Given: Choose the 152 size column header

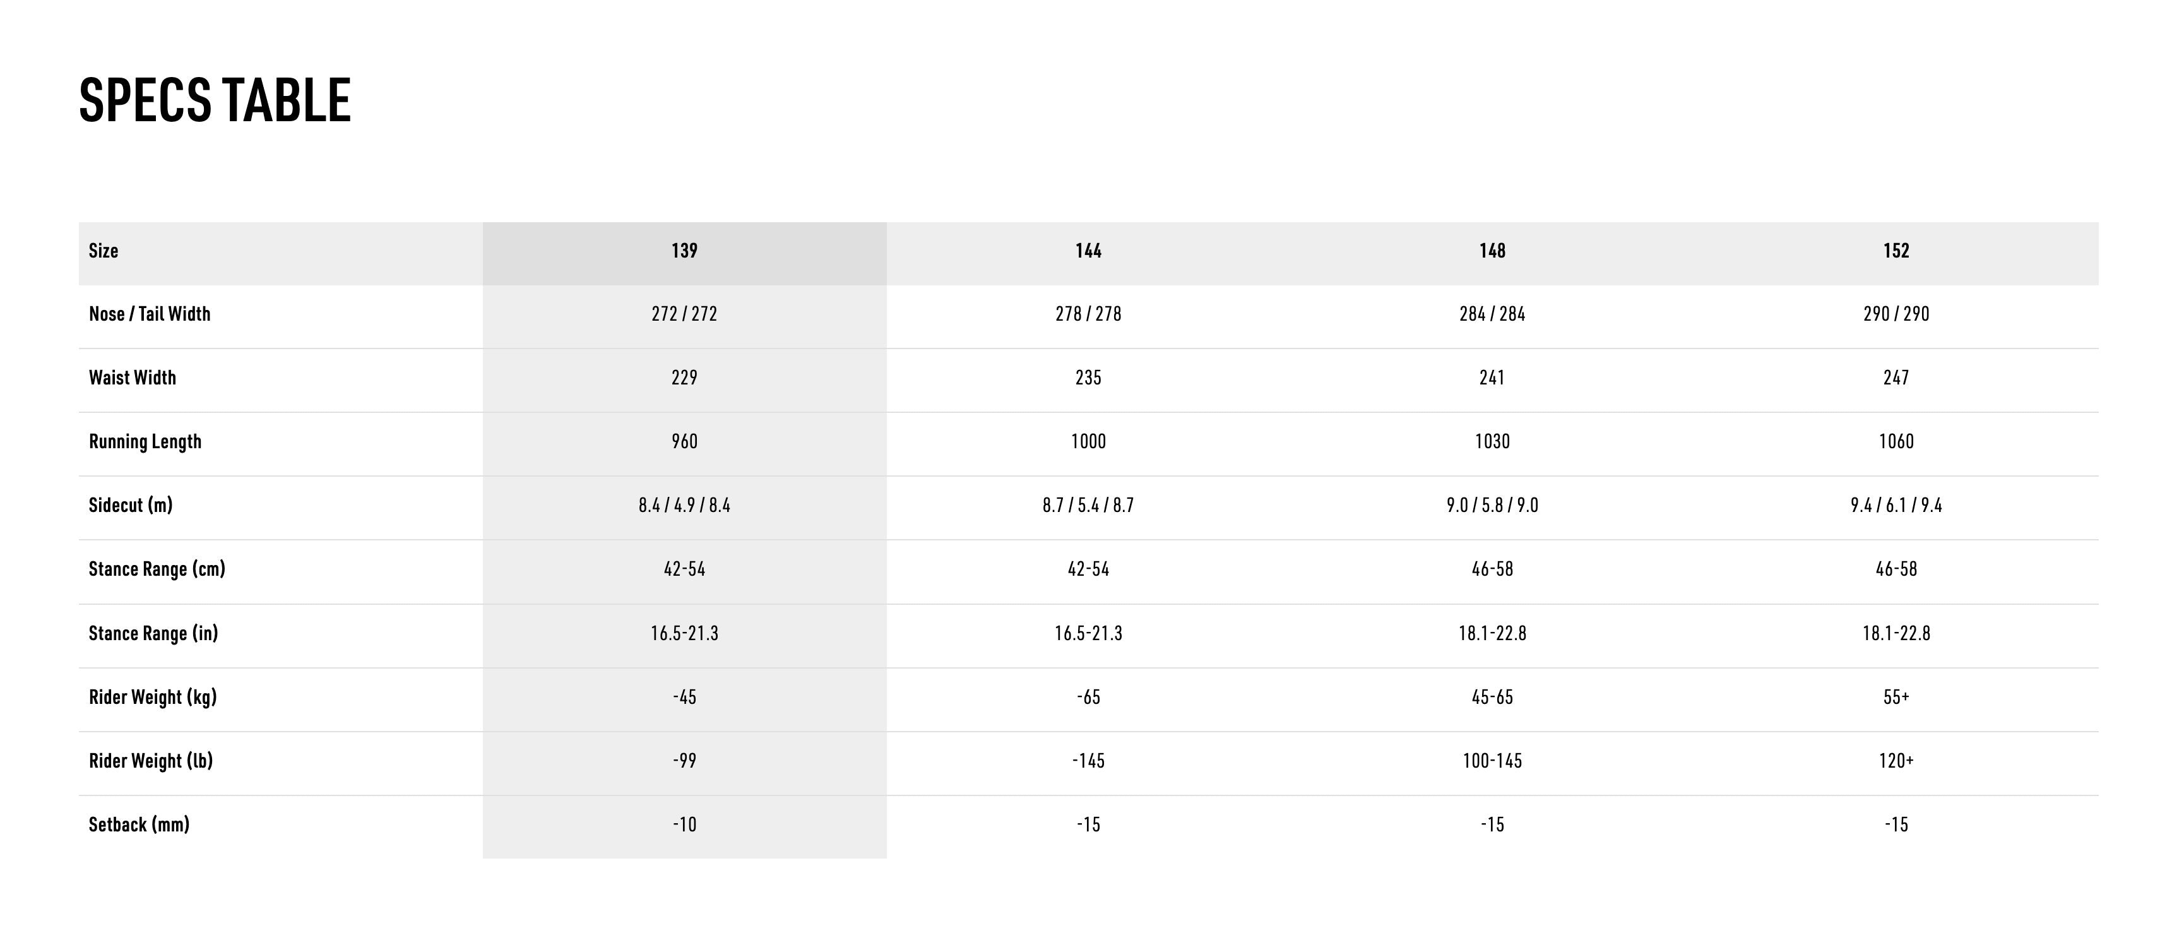Looking at the screenshot, I should [1896, 251].
